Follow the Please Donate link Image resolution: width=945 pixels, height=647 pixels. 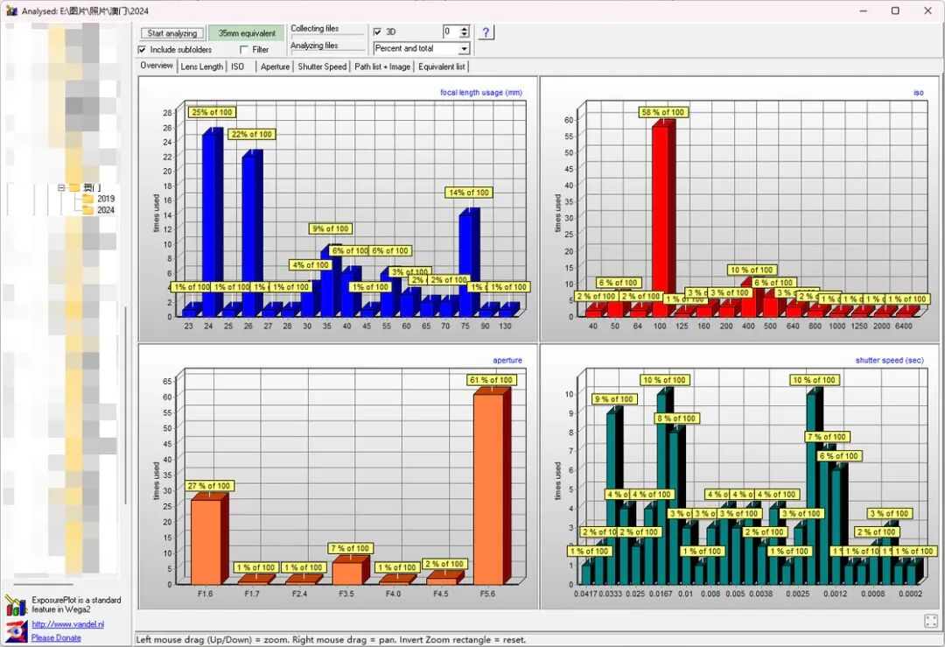coord(56,637)
